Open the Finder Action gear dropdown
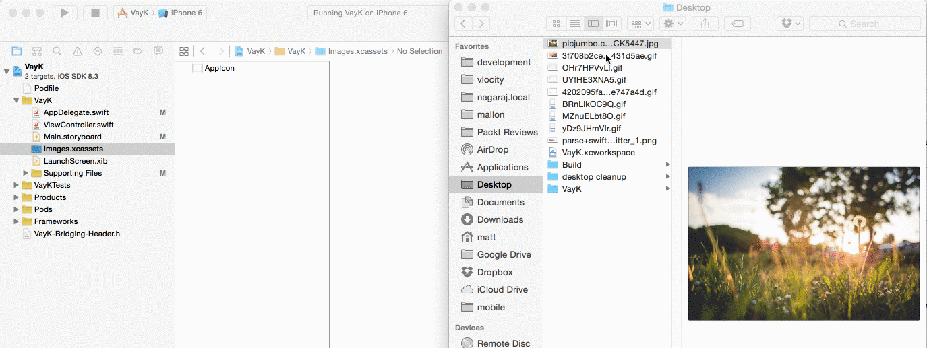Viewport: 927px width, 348px height. 672,24
